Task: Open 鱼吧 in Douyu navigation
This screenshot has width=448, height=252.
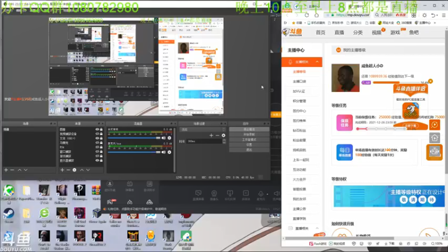Action: point(414,32)
